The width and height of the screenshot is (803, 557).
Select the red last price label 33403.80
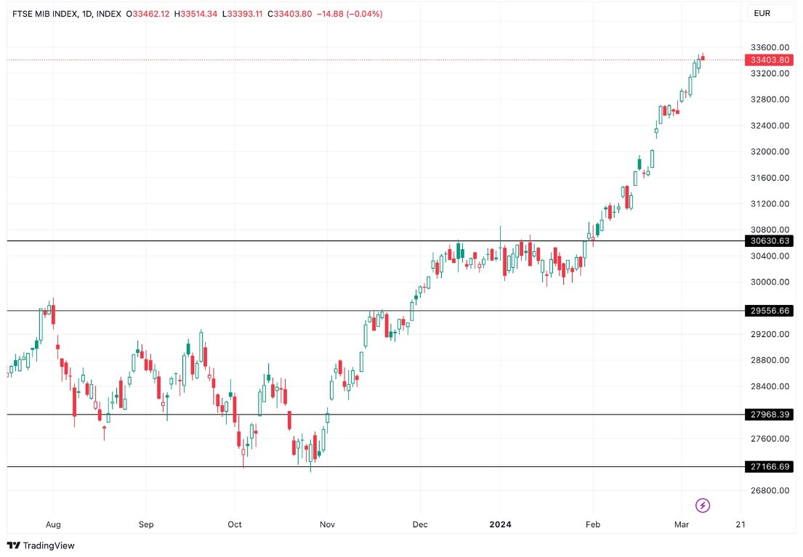tap(770, 60)
